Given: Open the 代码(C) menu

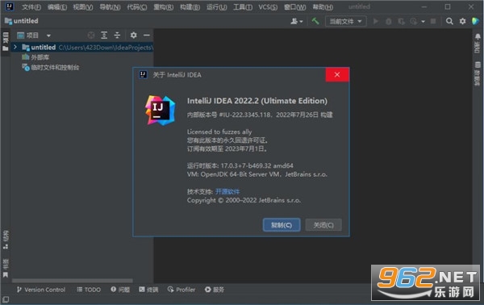Looking at the screenshot, I should click(x=137, y=6).
